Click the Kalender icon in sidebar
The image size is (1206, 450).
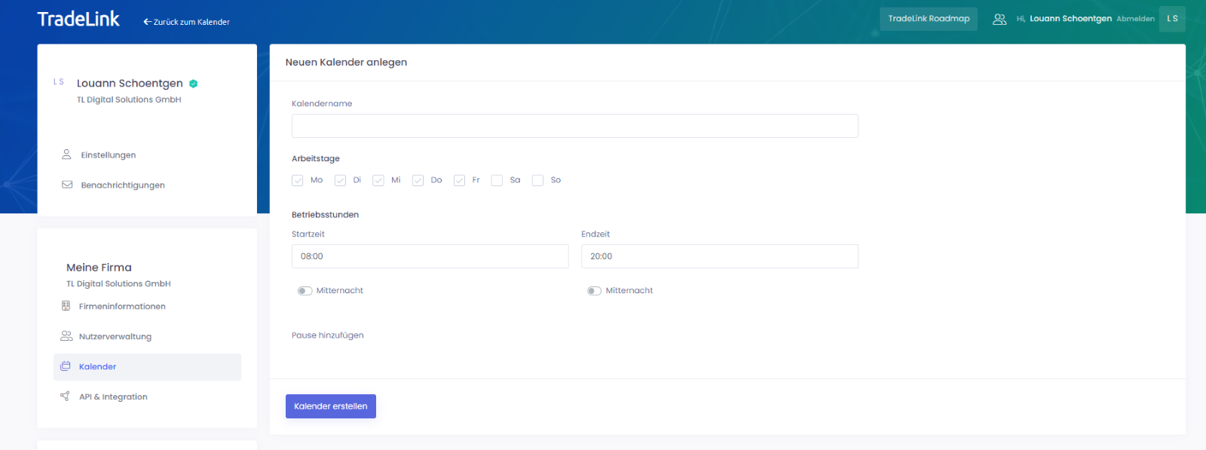pyautogui.click(x=66, y=366)
